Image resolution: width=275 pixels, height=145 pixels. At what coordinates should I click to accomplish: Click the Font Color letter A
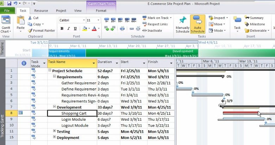pyautogui.click(x=94, y=29)
